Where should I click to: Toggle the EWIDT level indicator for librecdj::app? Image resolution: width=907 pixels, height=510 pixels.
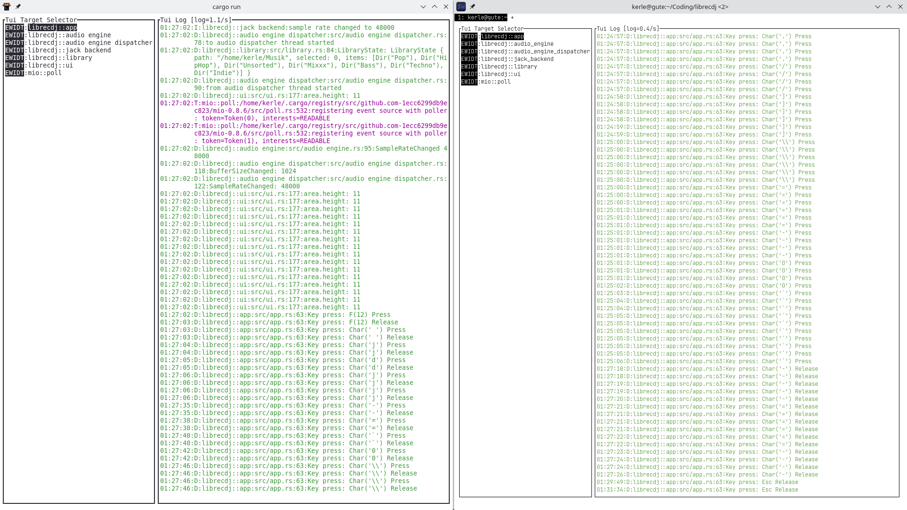coord(14,27)
